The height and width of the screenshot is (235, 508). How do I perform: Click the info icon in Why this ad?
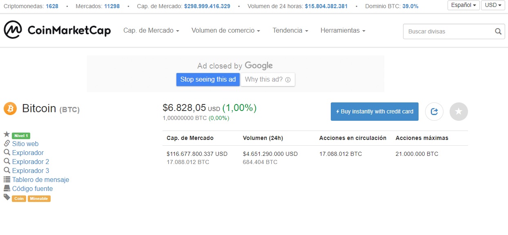288,80
